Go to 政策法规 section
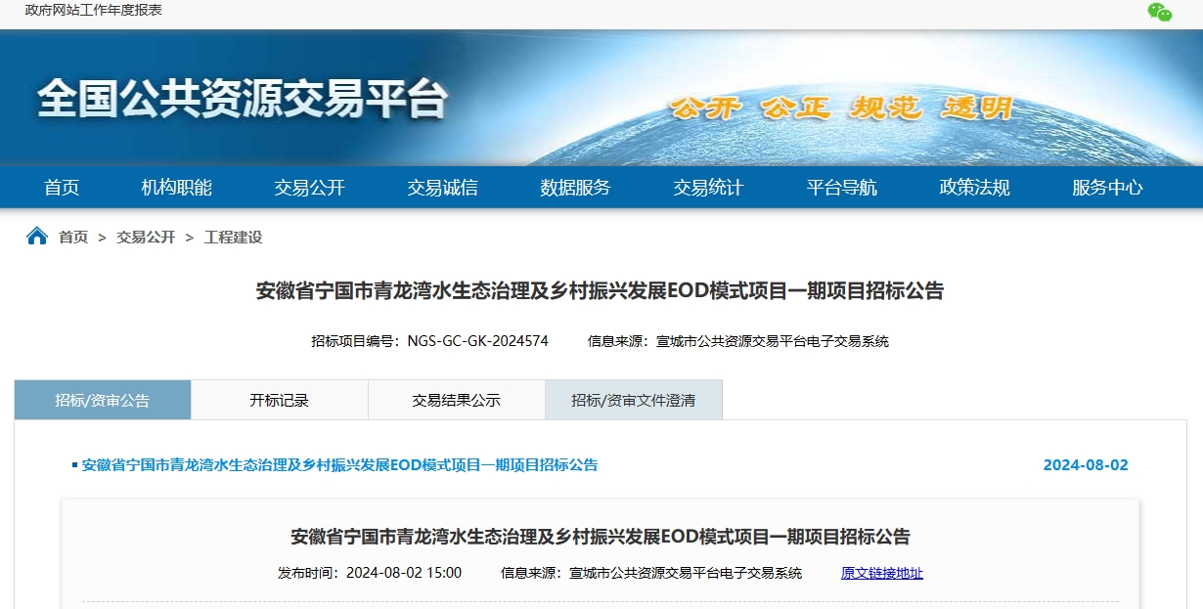Viewport: 1203px width, 609px height. point(974,188)
